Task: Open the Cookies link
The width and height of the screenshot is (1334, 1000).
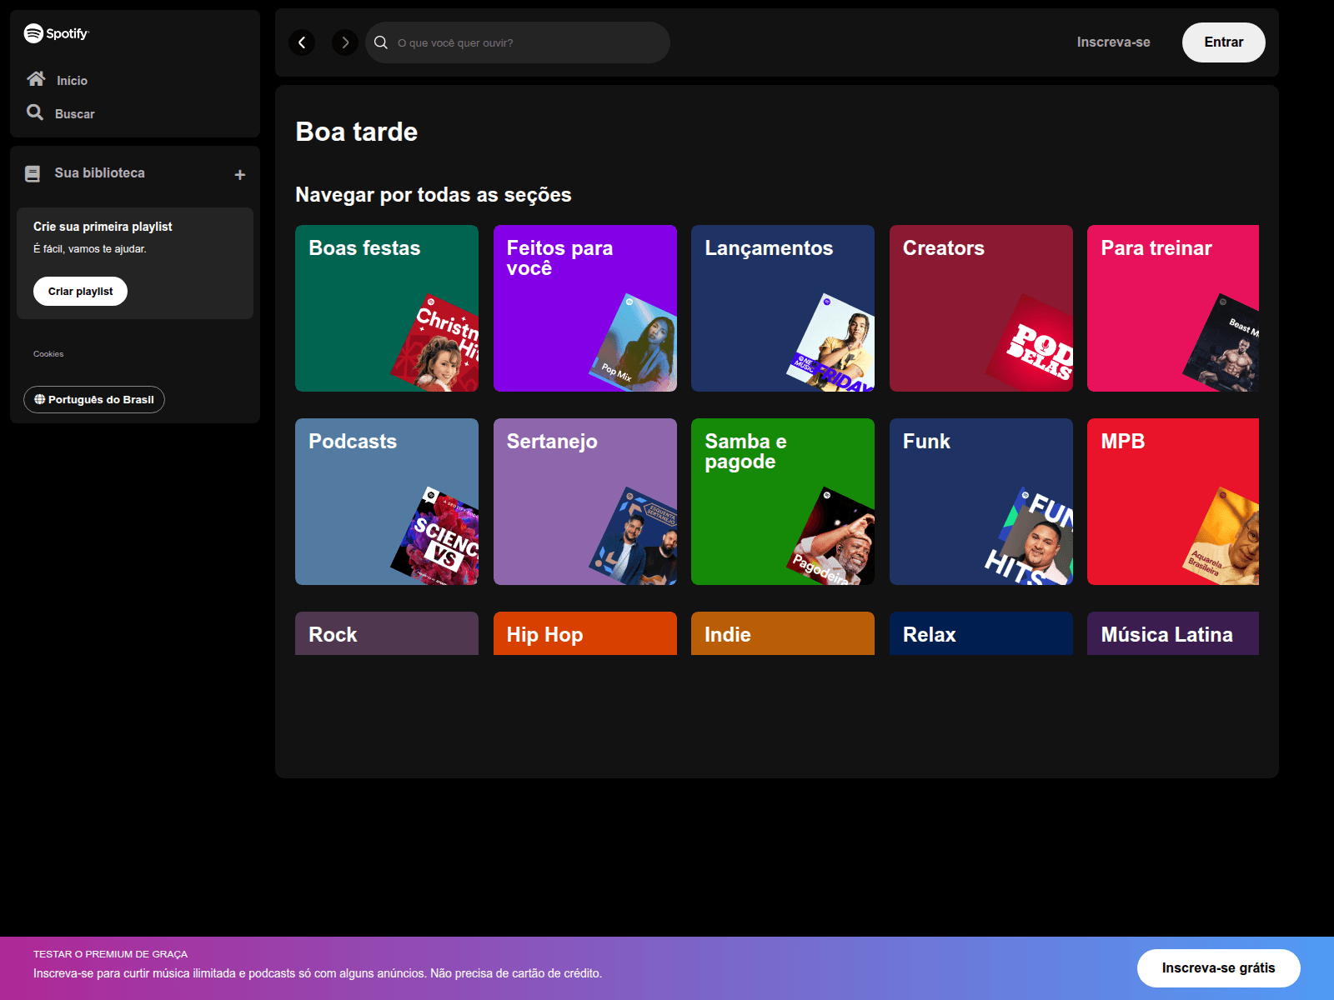Action: click(48, 353)
